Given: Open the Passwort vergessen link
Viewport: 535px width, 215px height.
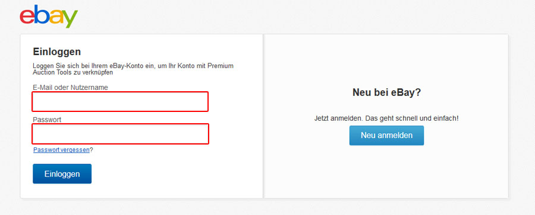Looking at the screenshot, I should point(61,150).
